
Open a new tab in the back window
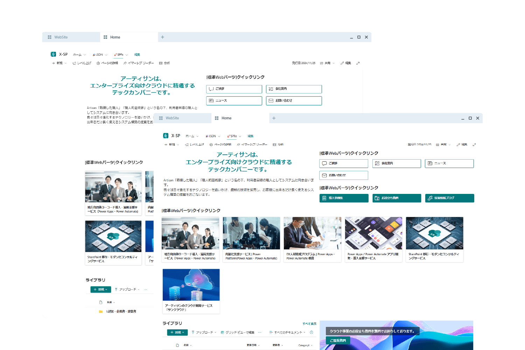click(x=162, y=37)
